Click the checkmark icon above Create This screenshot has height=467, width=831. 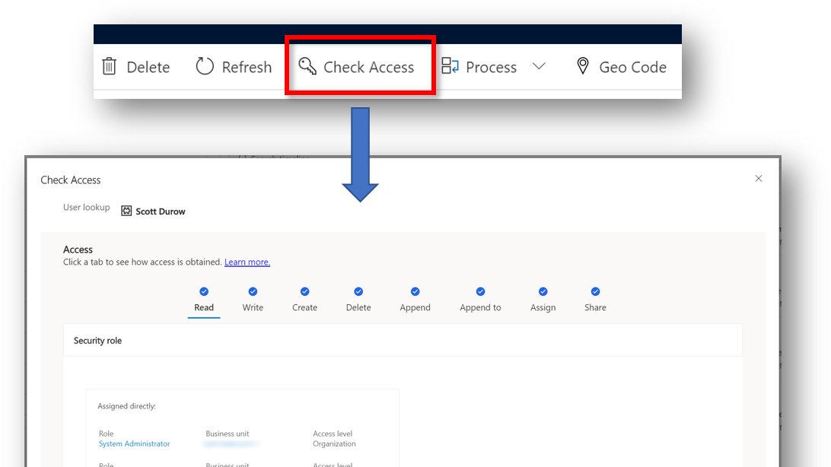[304, 292]
